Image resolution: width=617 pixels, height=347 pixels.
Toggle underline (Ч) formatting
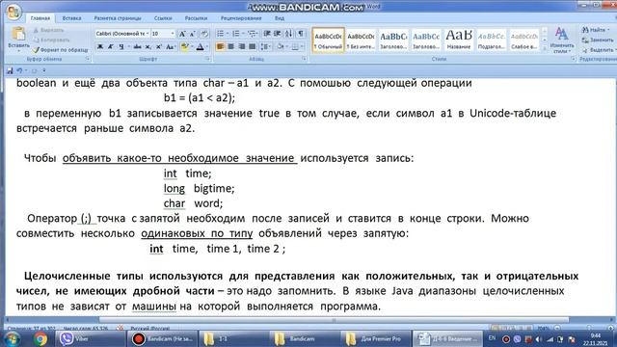tap(121, 47)
